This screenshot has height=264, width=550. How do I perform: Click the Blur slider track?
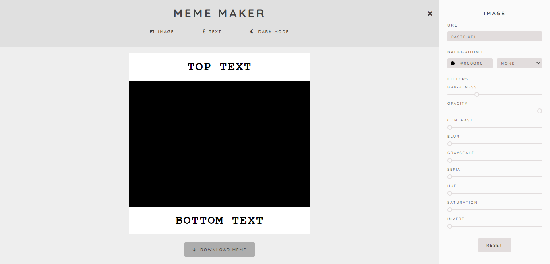[494, 144]
